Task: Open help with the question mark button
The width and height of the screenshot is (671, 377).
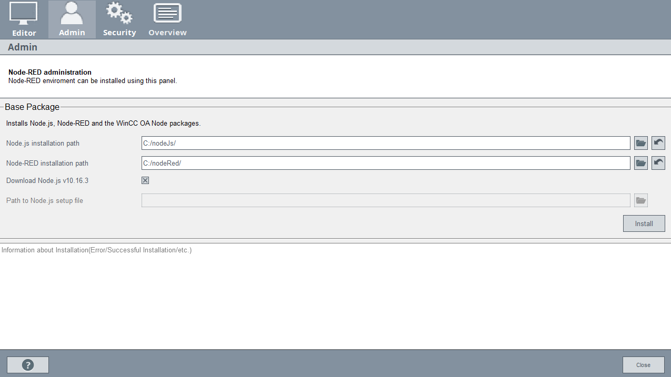Action: [28, 365]
